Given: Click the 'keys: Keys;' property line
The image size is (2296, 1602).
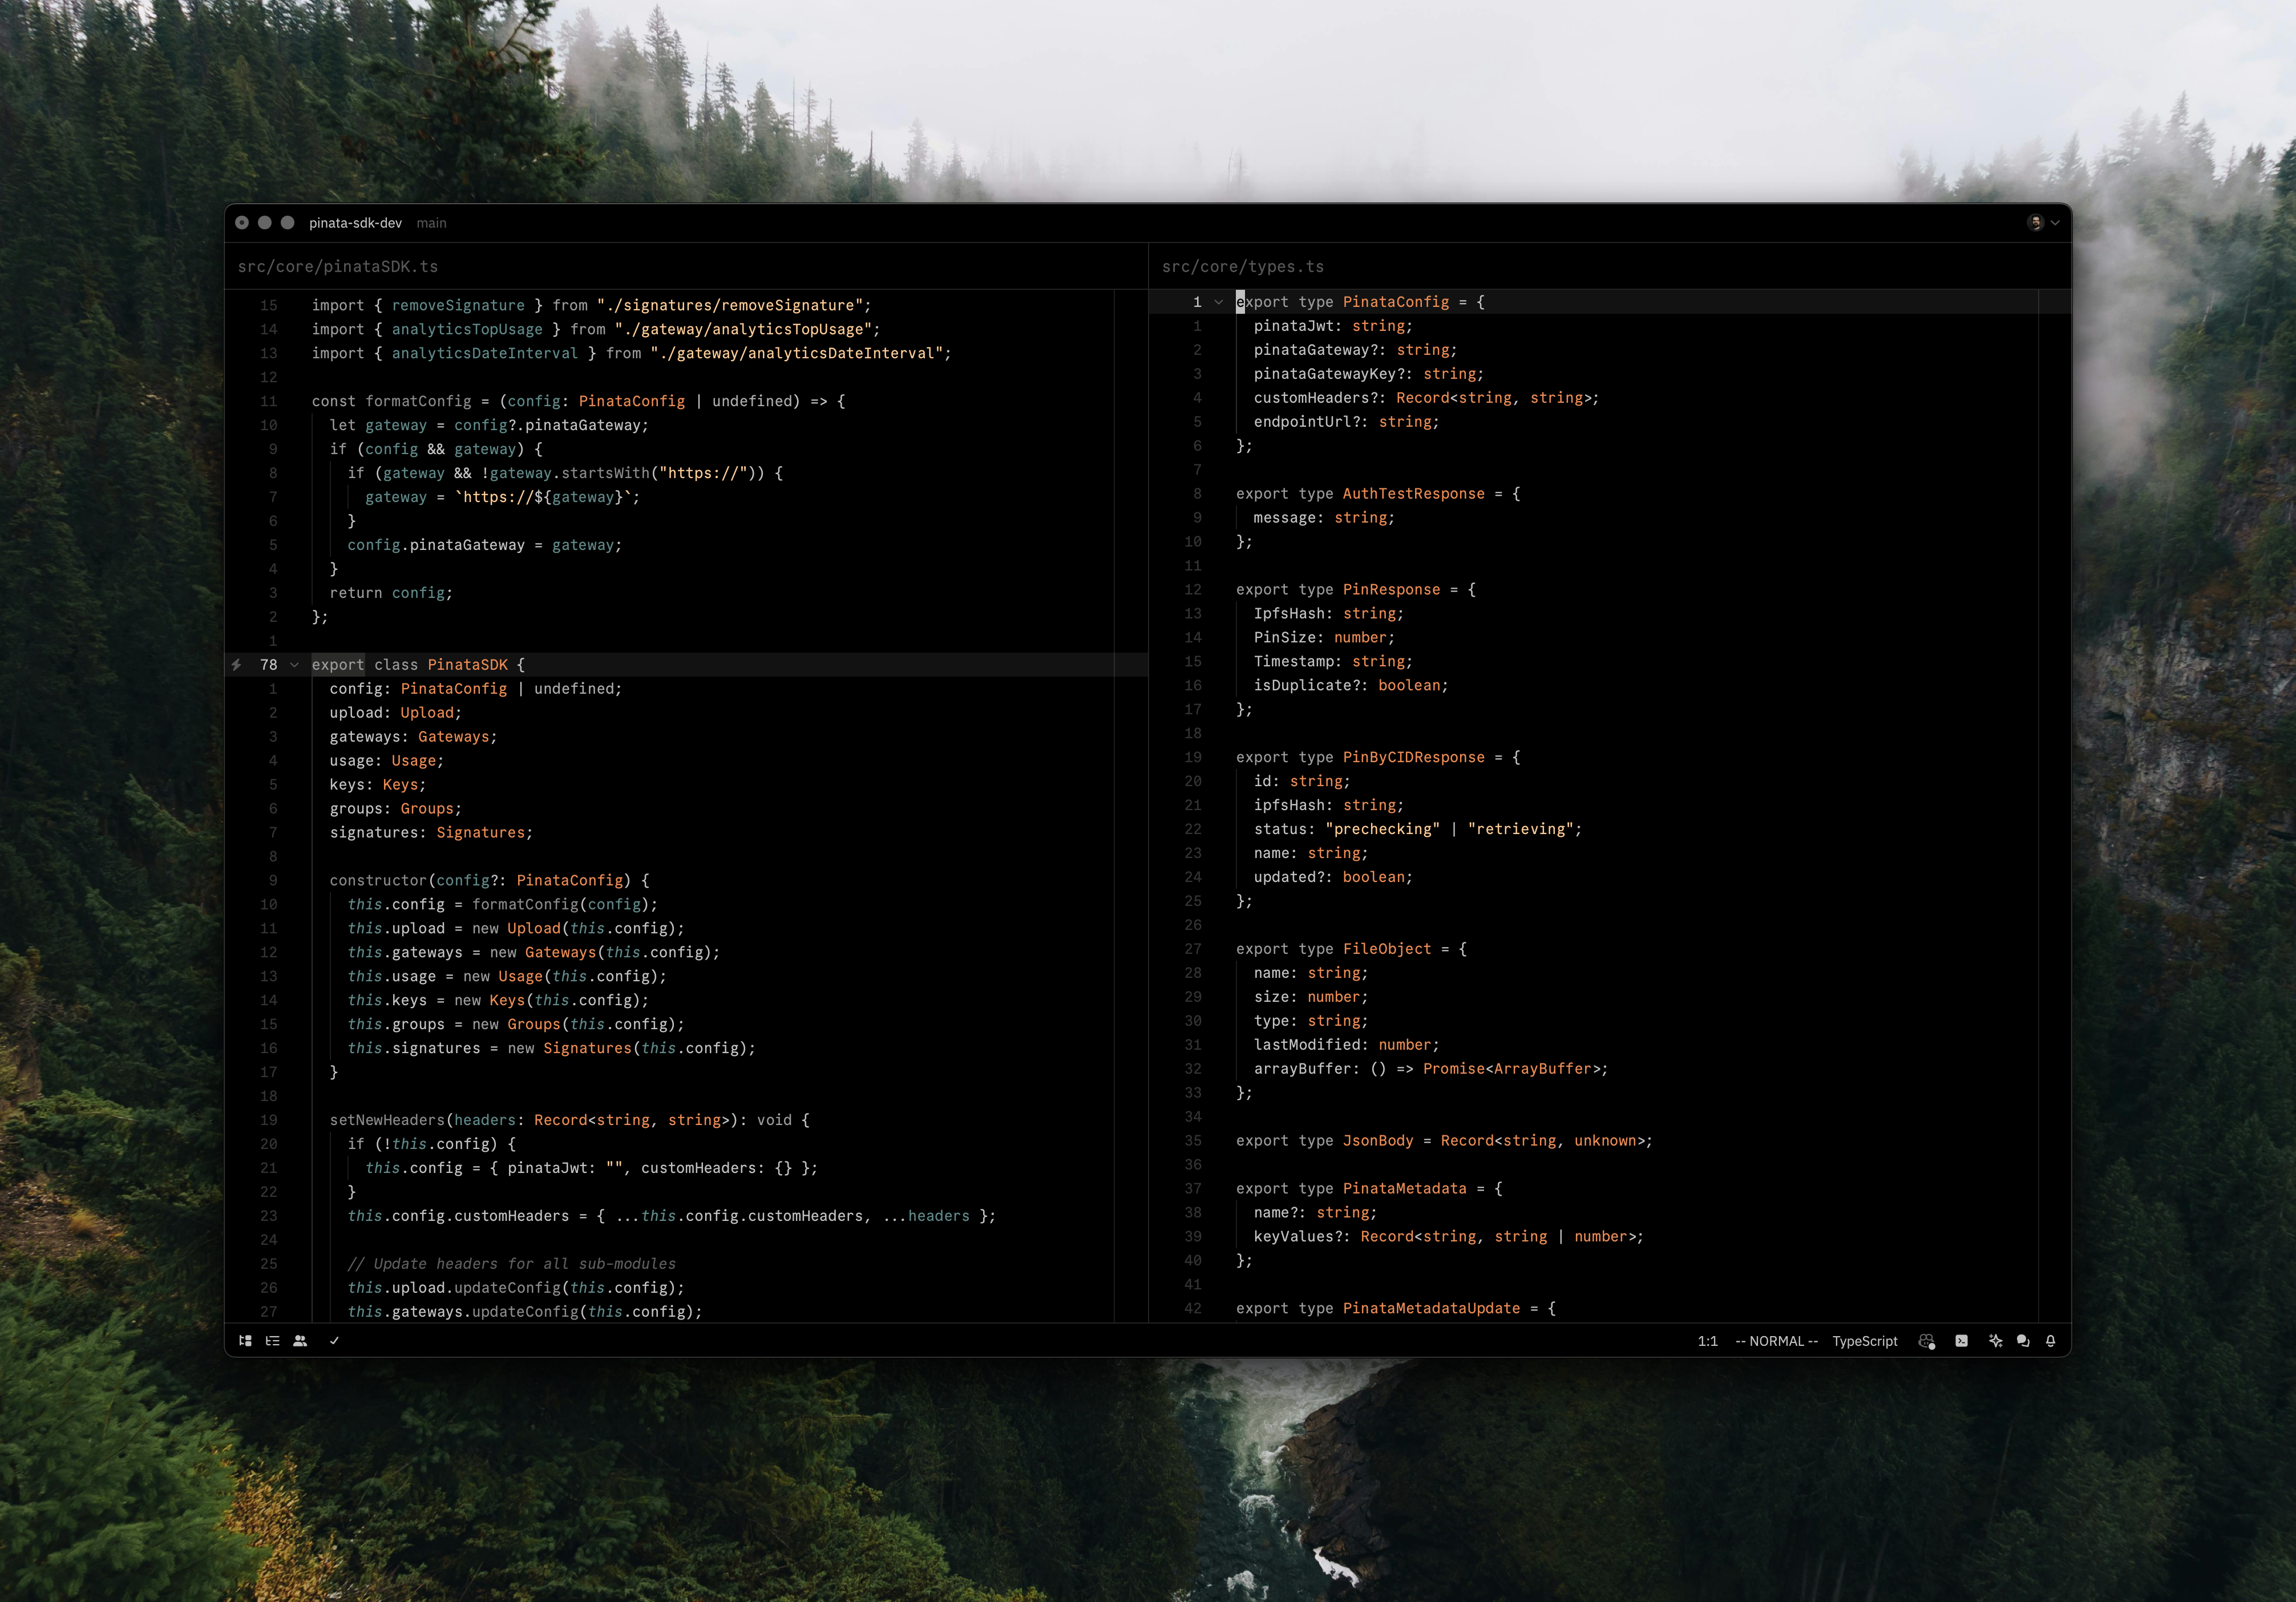Looking at the screenshot, I should [x=377, y=785].
